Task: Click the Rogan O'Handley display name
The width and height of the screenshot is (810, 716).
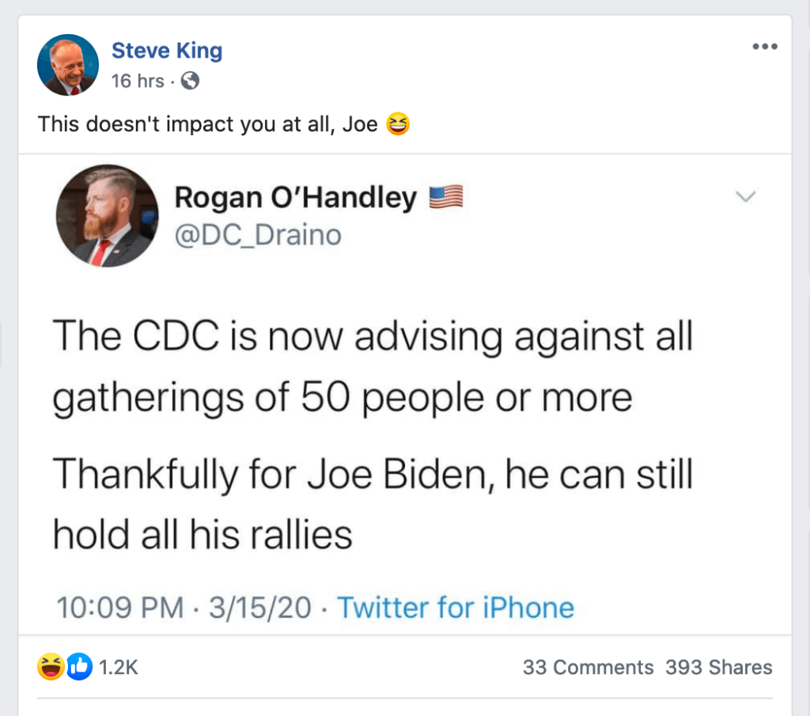Action: click(295, 198)
